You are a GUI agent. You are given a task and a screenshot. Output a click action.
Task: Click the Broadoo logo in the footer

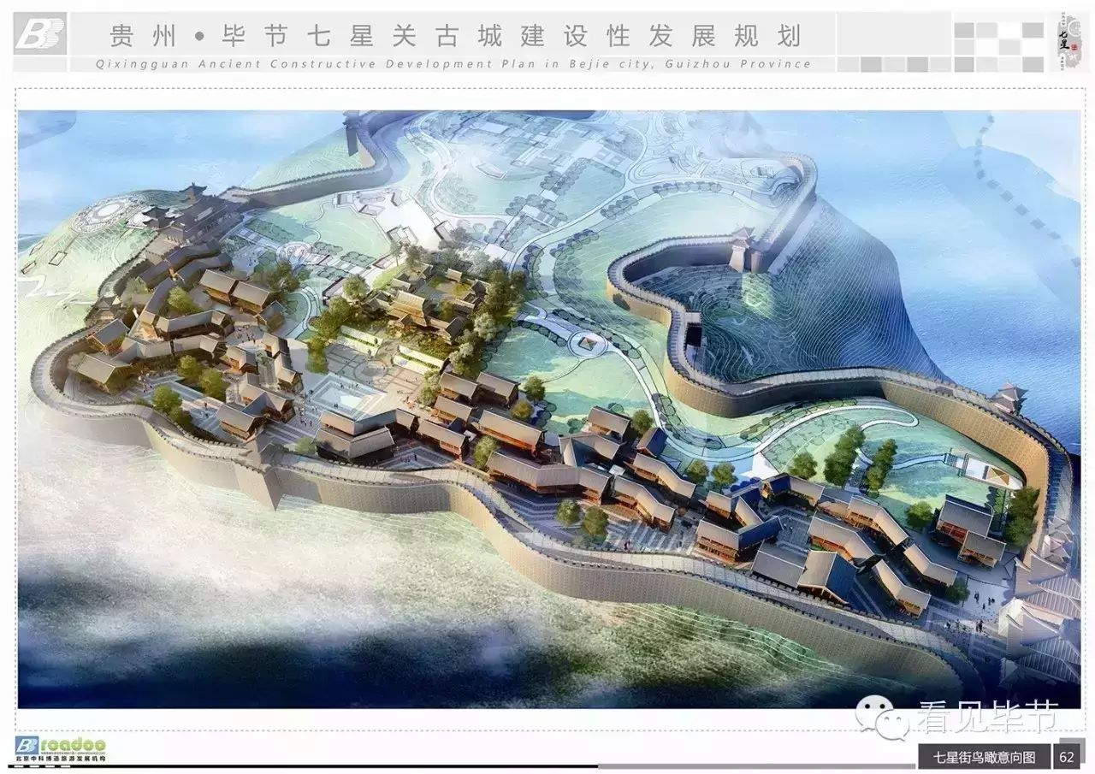tap(61, 744)
